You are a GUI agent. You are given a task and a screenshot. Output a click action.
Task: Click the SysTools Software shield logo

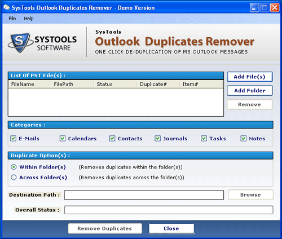pyautogui.click(x=20, y=43)
